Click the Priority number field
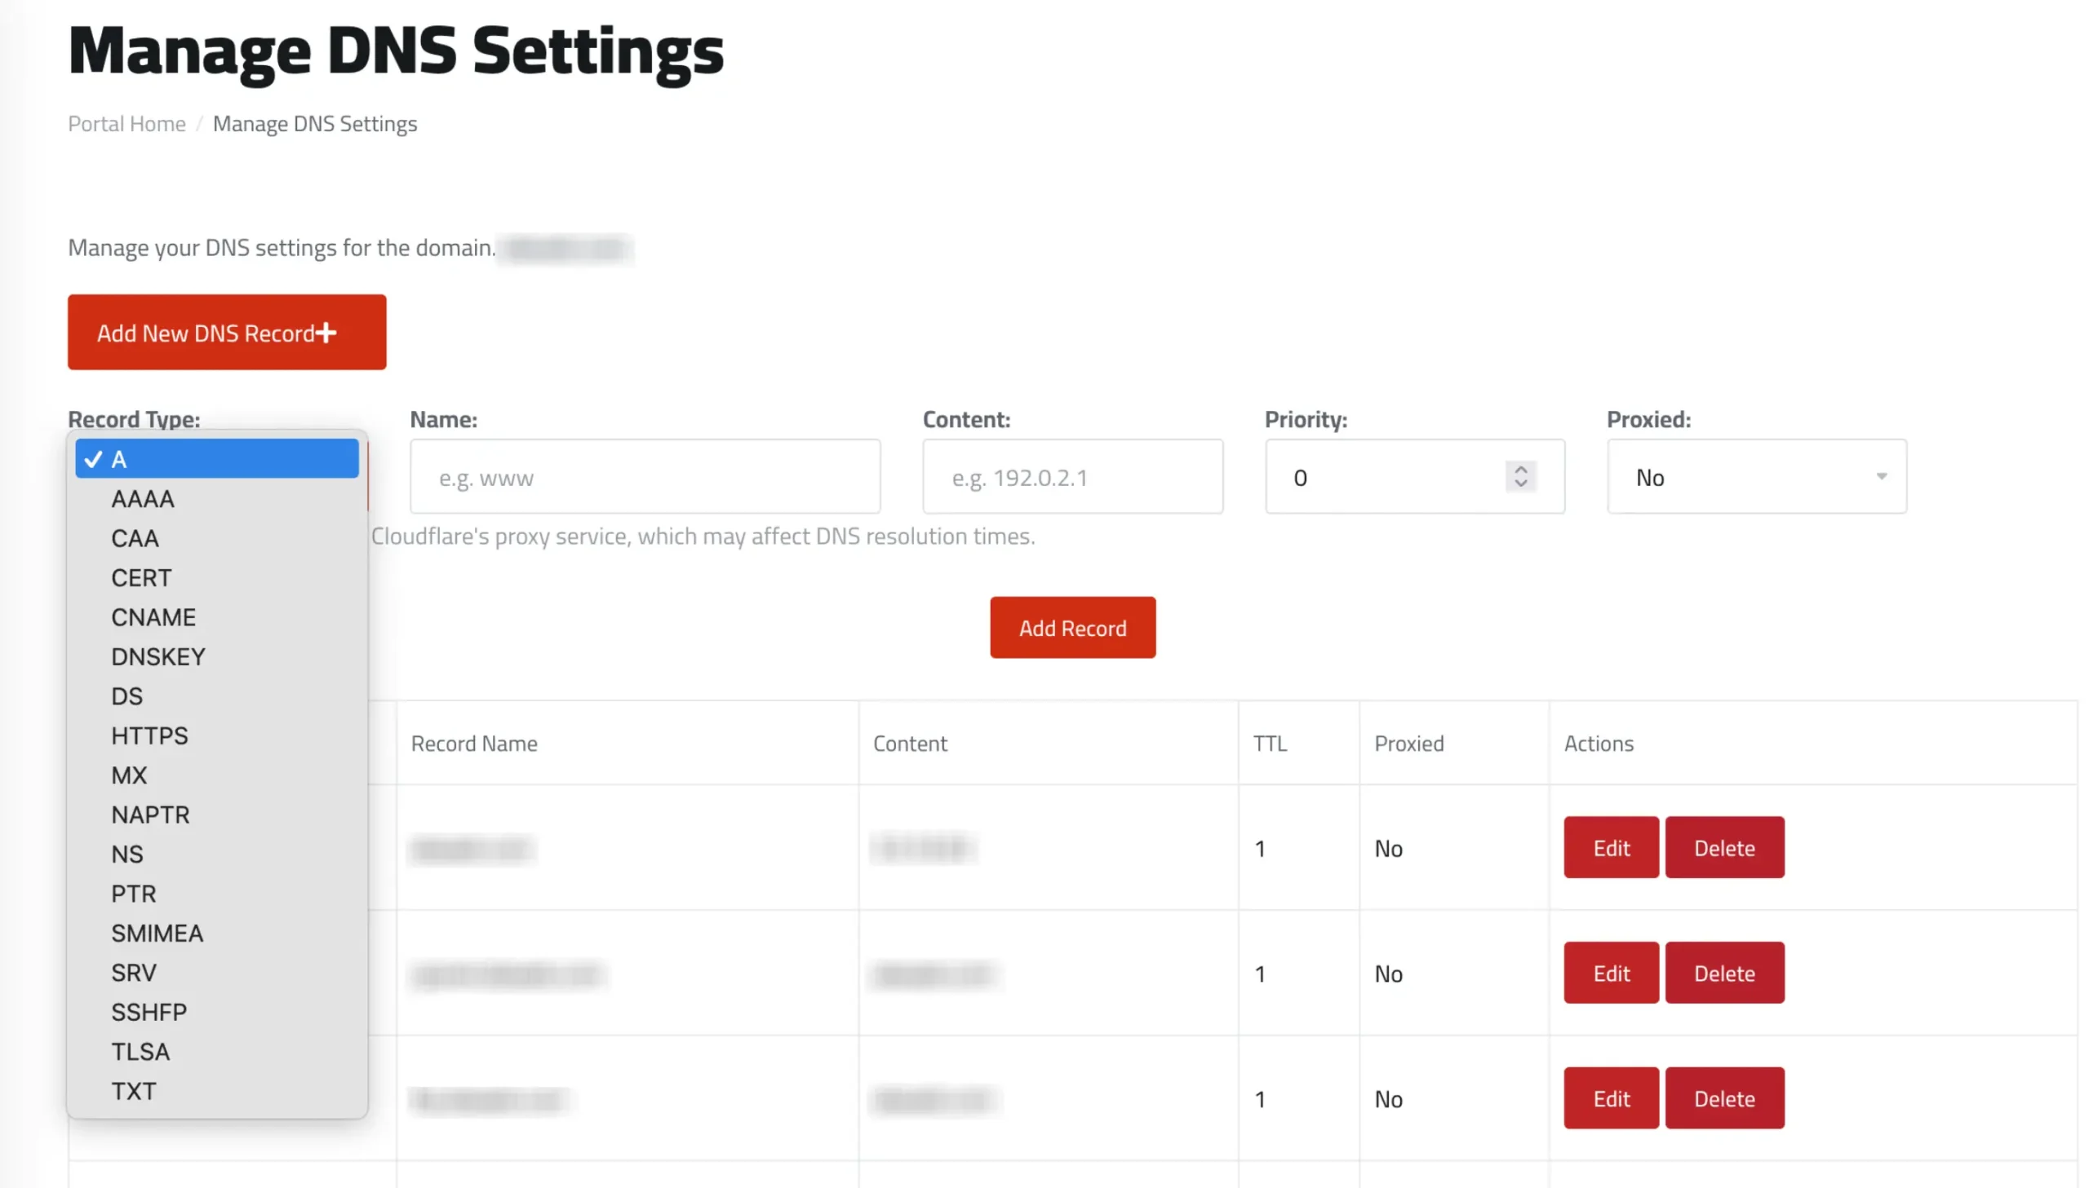Viewport: 2089px width, 1188px height. tap(1388, 477)
